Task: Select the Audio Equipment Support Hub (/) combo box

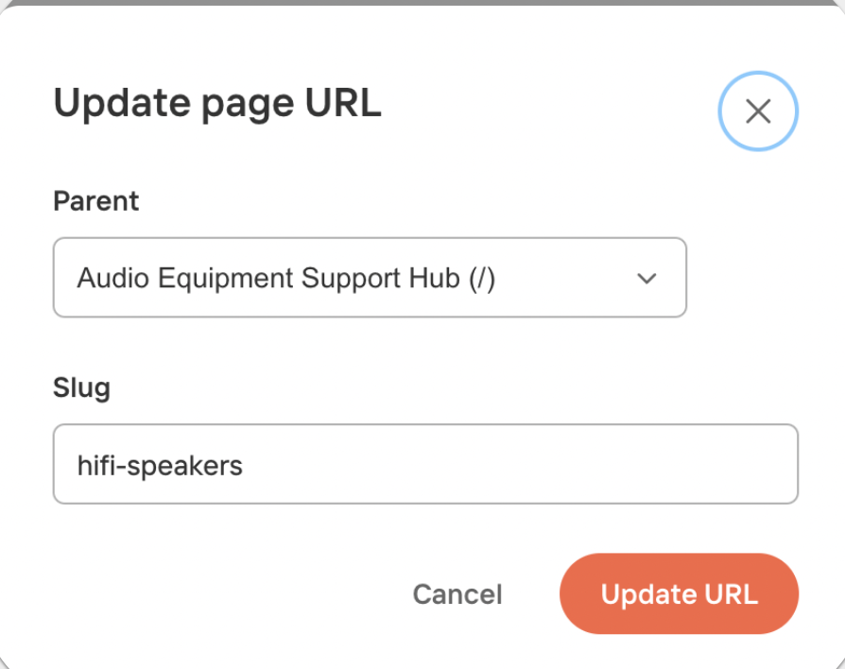Action: tap(370, 278)
